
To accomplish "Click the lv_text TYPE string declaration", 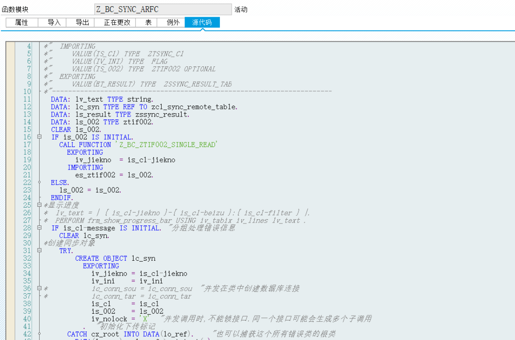I will tap(102, 99).
